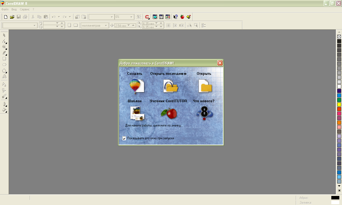The width and height of the screenshot is (342, 205).
Task: Launch 'Учебник CorelTUTOR' from welcome dialog
Action: [x=169, y=113]
